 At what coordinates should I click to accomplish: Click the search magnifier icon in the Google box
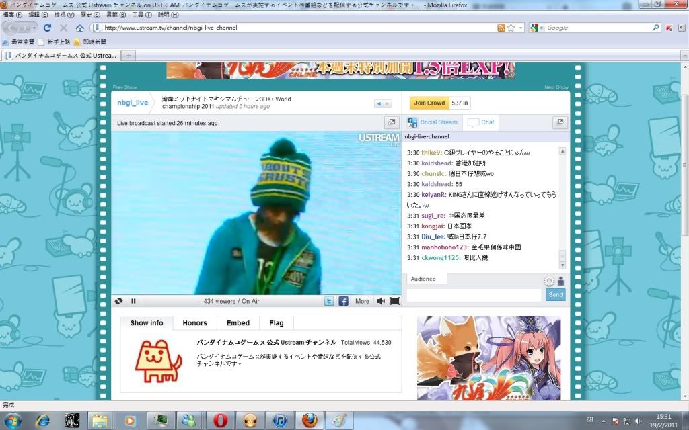655,27
